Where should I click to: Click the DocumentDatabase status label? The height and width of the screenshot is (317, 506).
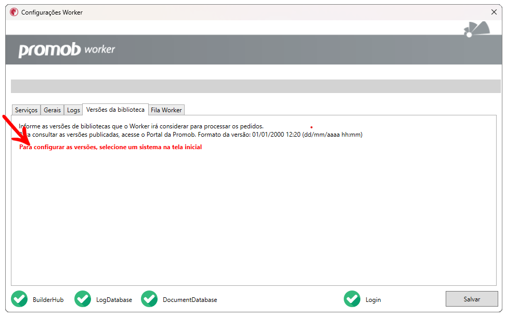tap(190, 299)
